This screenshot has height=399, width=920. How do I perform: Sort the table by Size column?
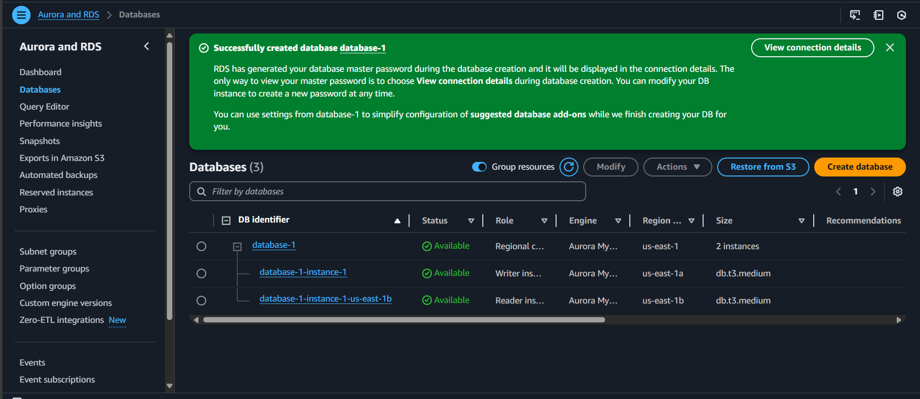pos(802,221)
